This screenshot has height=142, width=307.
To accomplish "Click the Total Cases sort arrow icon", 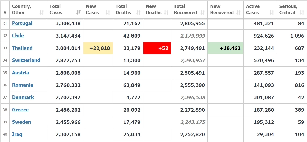I will pos(78,12).
